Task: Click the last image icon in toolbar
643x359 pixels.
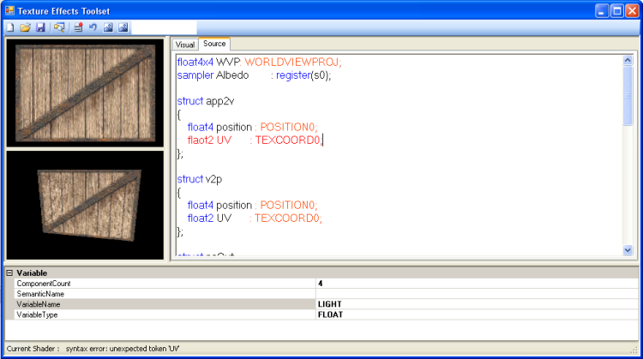Action: click(123, 28)
